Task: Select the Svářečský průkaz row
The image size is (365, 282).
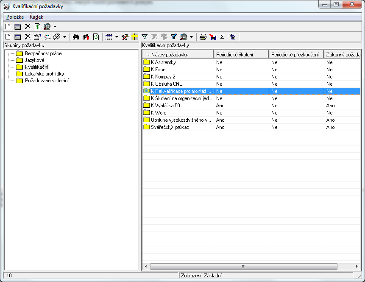Action: pyautogui.click(x=251, y=127)
